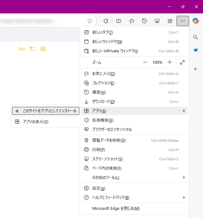Viewport: 203px width, 218px height.
Task: Increase zoom with the plus button
Action: point(170,62)
